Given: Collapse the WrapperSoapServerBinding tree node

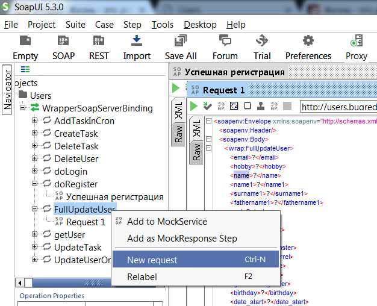Looking at the screenshot, I should [x=23, y=108].
